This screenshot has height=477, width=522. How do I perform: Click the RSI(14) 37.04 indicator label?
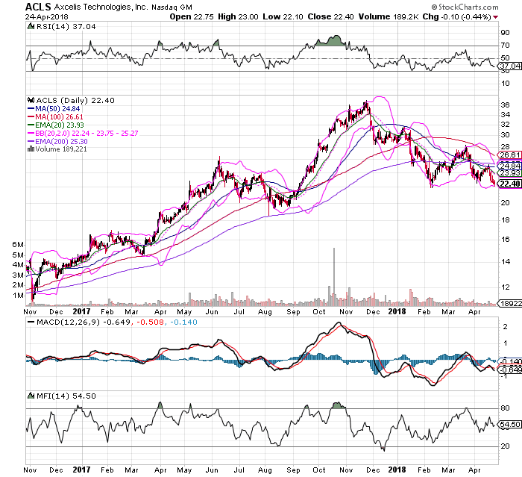coord(66,27)
